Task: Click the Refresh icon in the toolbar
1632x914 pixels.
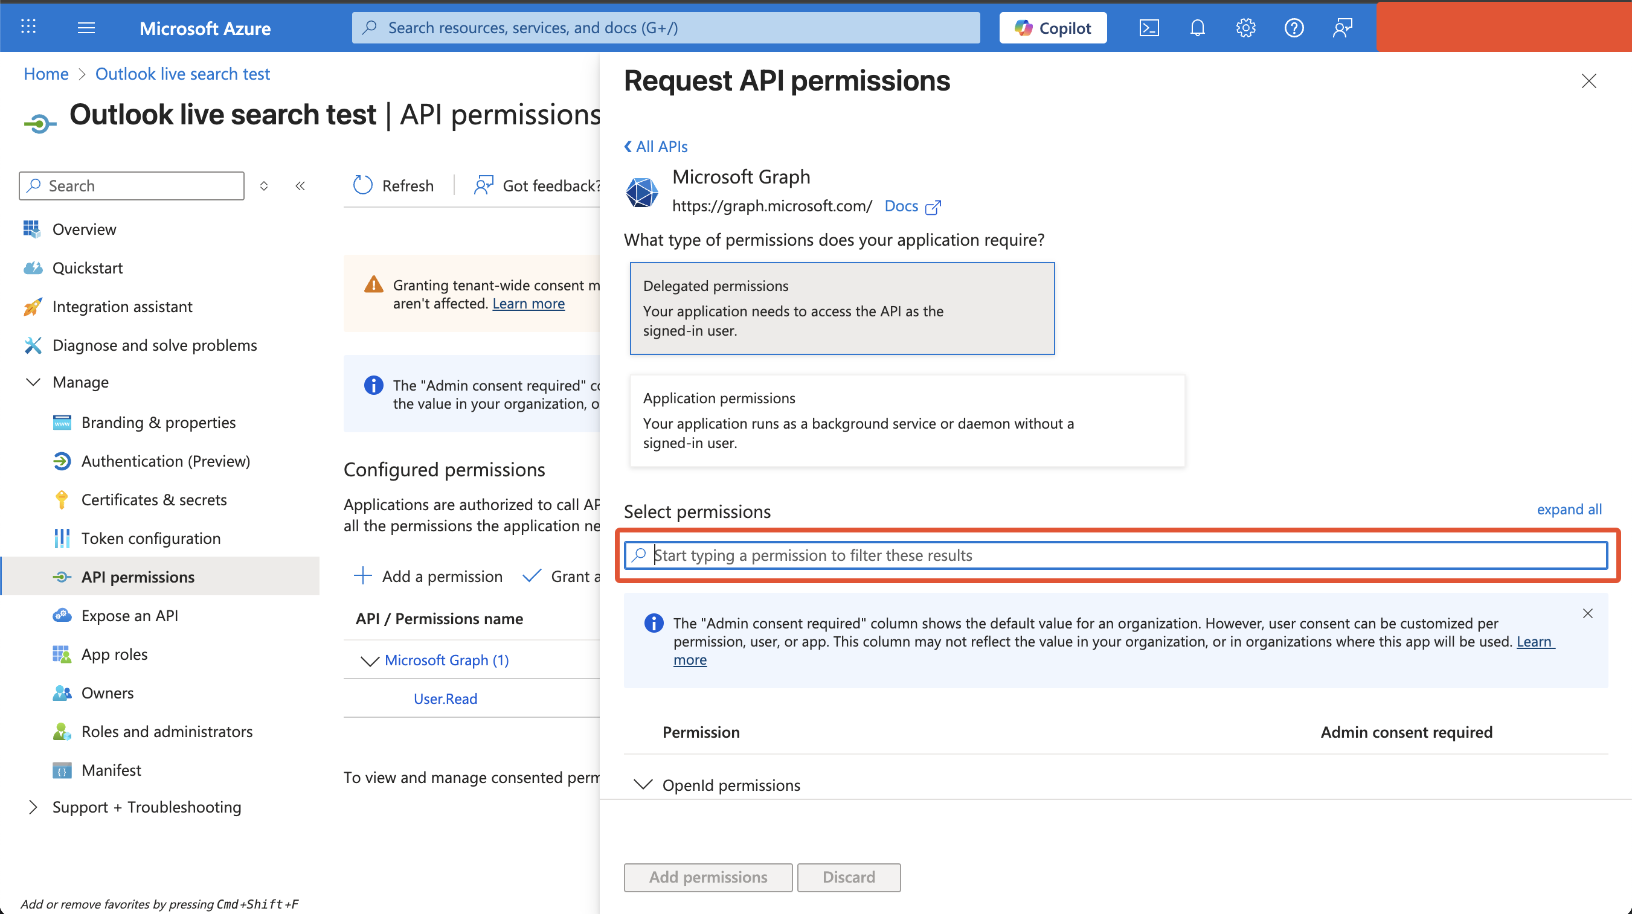Action: [x=363, y=185]
